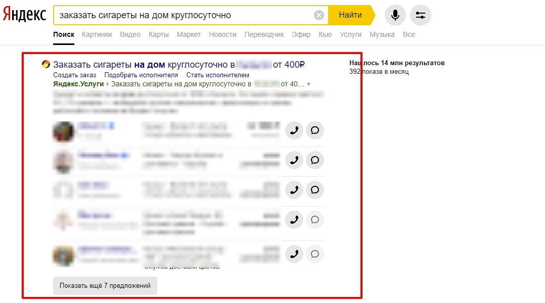Click Показать ещё 7 предложений button
The width and height of the screenshot is (545, 303).
click(x=105, y=286)
